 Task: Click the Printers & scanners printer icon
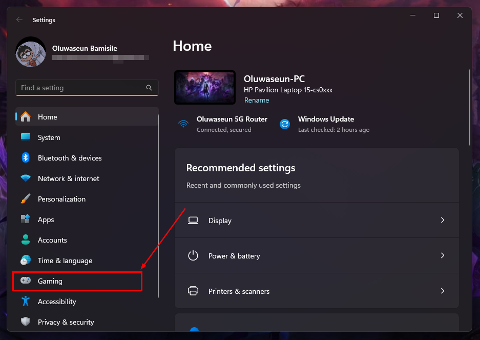(x=193, y=291)
